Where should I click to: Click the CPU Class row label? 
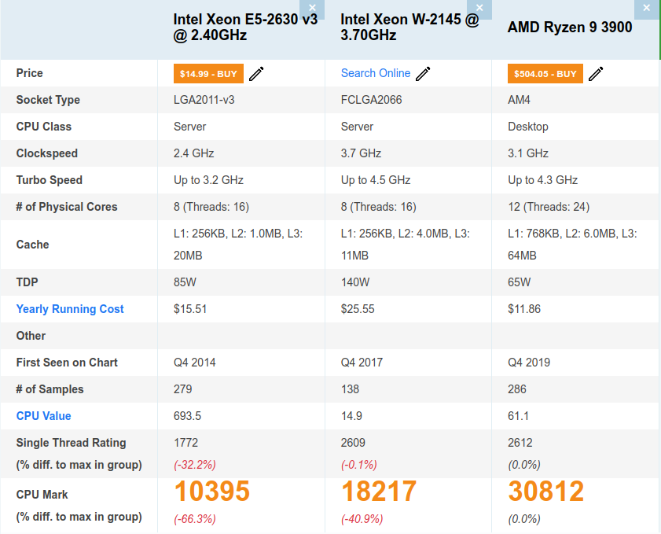pyautogui.click(x=44, y=127)
